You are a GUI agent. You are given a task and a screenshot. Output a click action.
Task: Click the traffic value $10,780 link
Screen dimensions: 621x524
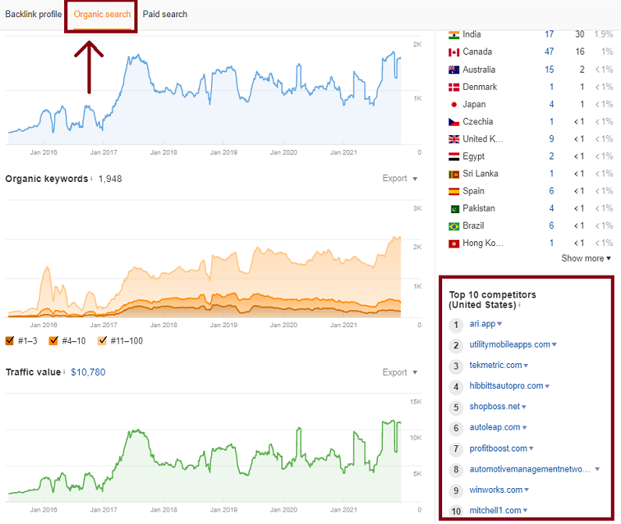coord(88,373)
